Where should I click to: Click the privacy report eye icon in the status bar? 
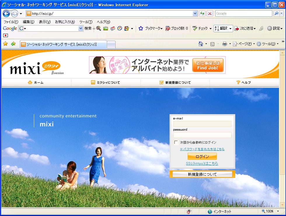[189, 212]
